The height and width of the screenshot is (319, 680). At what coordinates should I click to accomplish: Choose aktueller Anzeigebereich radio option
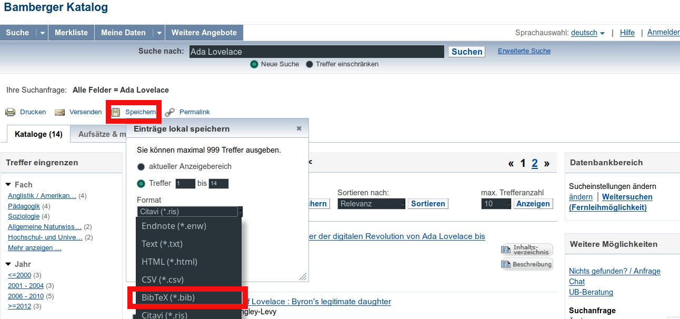point(141,167)
